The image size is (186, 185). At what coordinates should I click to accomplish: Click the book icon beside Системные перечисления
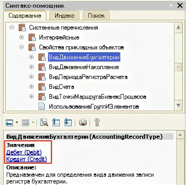click(22, 28)
